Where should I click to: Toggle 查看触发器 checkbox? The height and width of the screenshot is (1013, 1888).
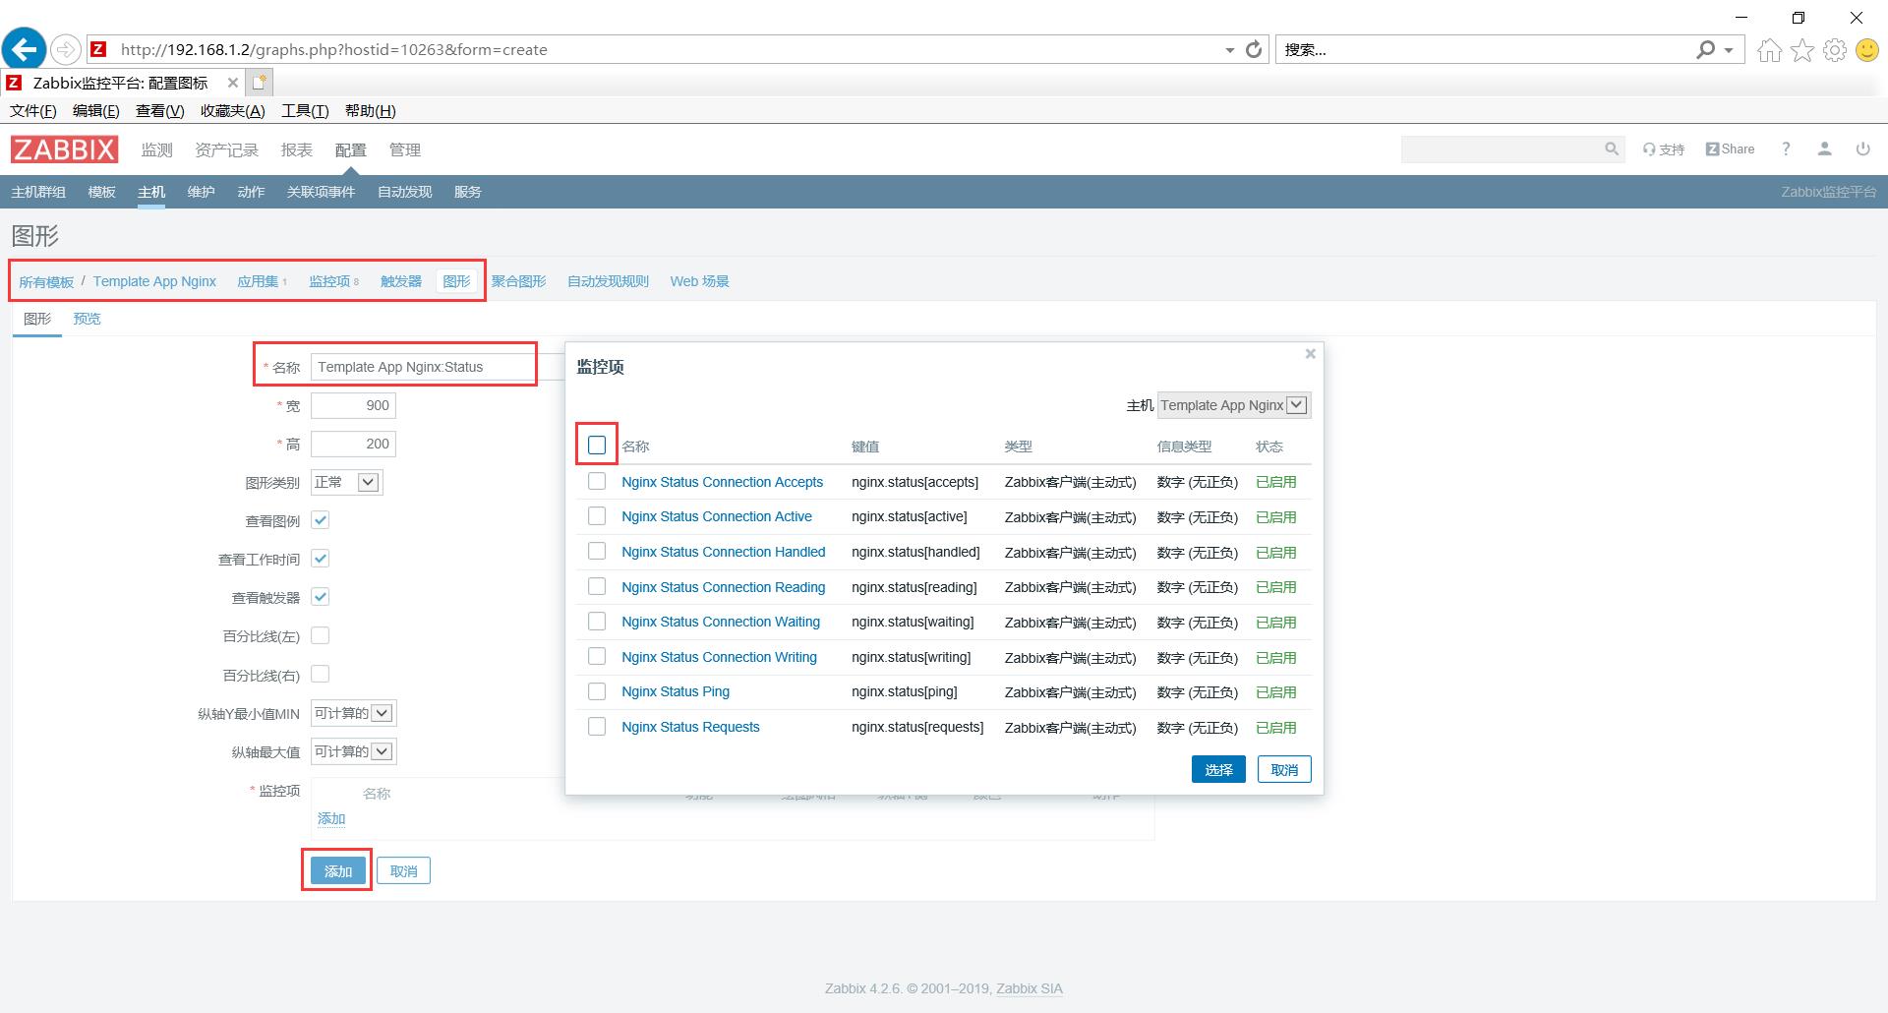(x=320, y=597)
